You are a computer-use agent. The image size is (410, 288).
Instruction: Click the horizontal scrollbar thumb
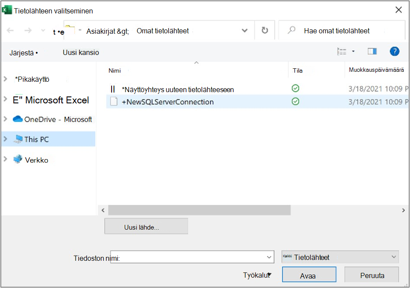pyautogui.click(x=199, y=210)
